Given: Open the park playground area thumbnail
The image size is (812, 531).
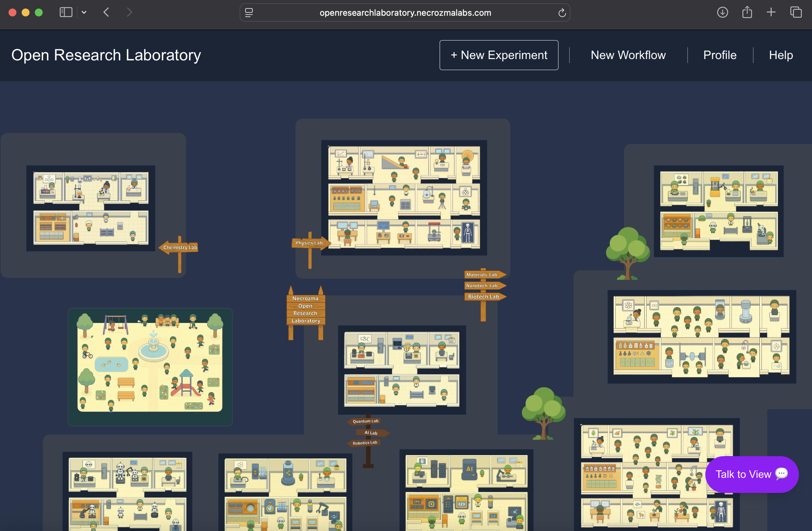Looking at the screenshot, I should tap(150, 367).
